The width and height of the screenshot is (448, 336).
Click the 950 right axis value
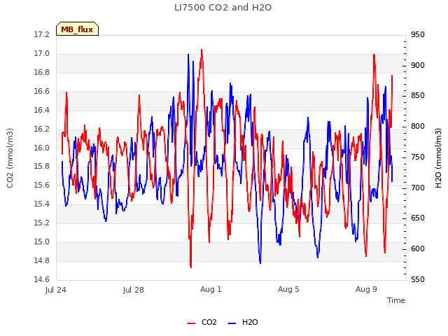pyautogui.click(x=418, y=35)
